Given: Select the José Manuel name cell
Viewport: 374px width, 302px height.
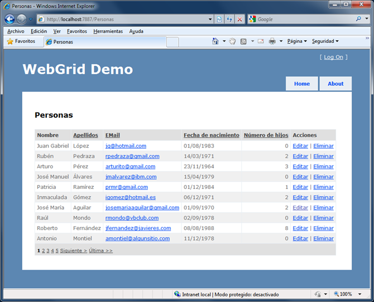Looking at the screenshot, I should point(53,177).
